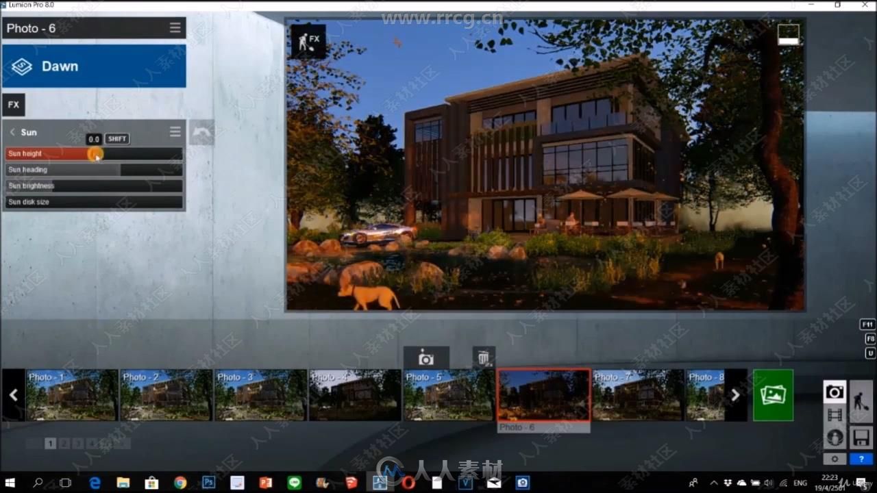Select the Photo - 7 thumbnail
877x493 pixels.
[638, 395]
